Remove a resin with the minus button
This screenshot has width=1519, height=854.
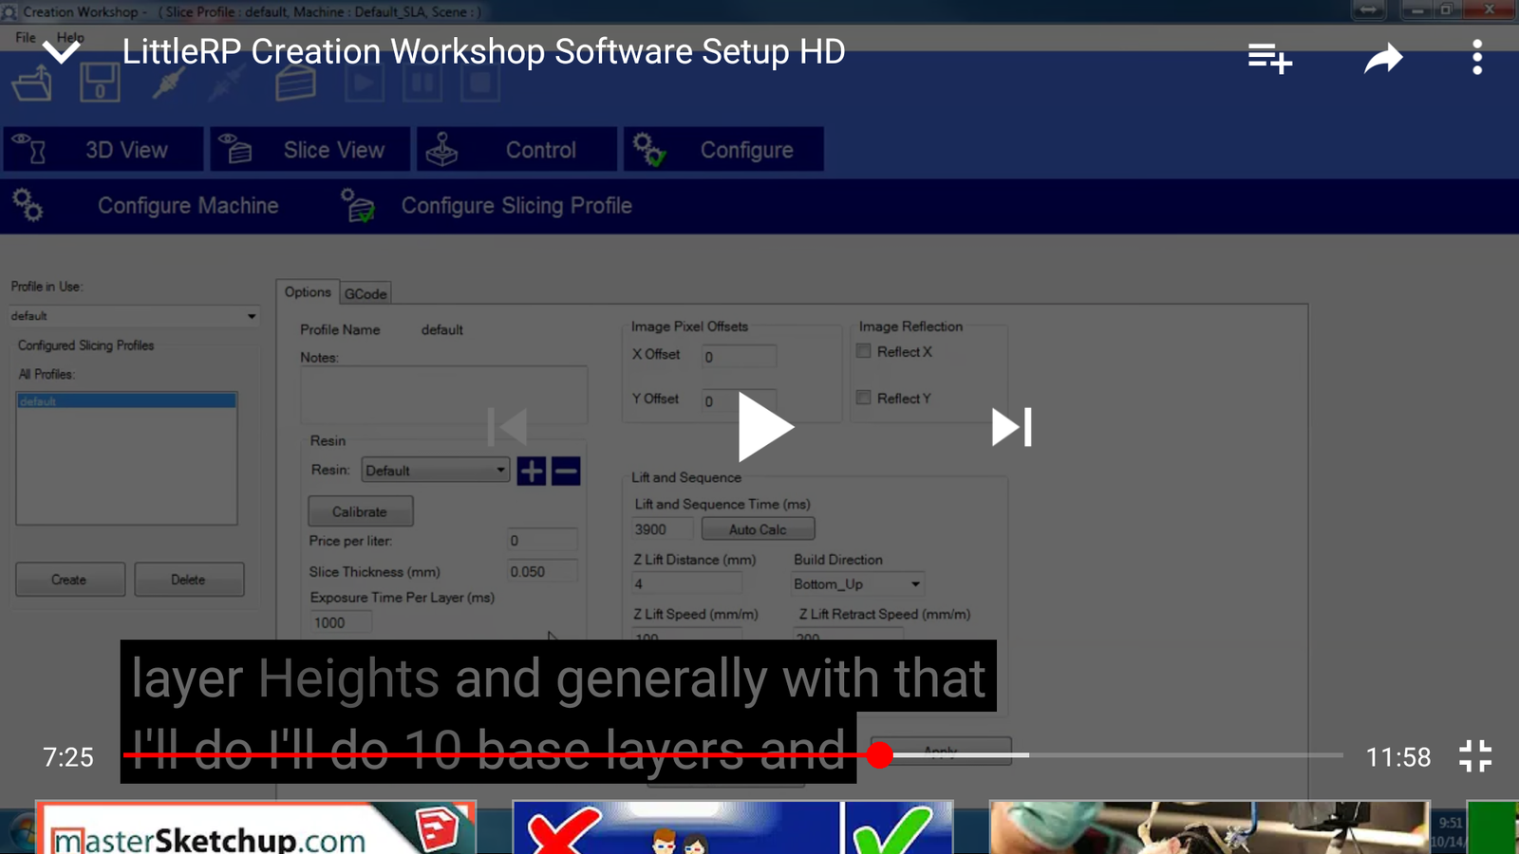[566, 471]
